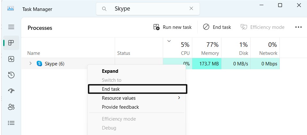The height and width of the screenshot is (135, 307).
Task: Open the Performance sidebar icon
Action: [11, 59]
